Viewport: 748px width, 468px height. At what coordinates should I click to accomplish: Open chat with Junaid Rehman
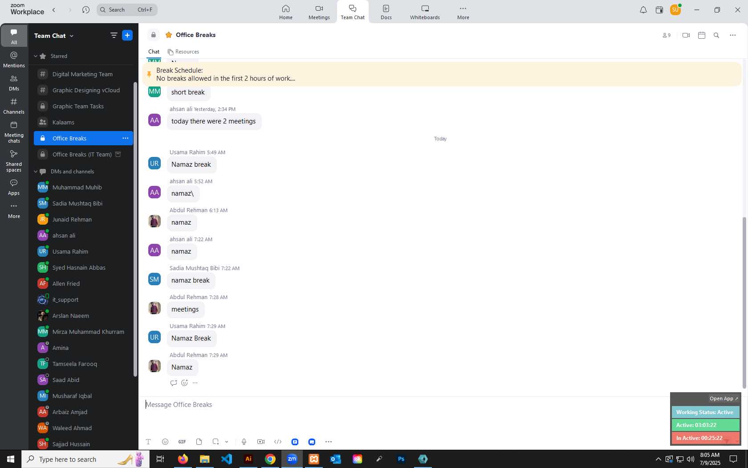(83, 219)
